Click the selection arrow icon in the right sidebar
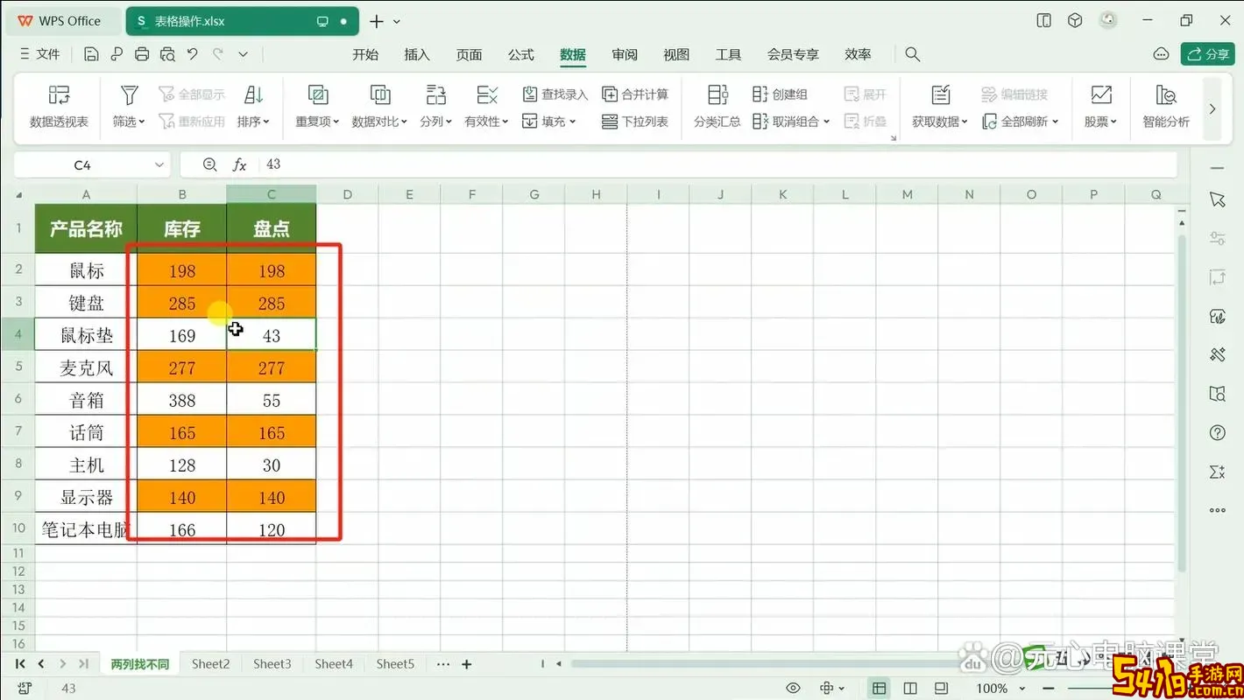This screenshot has height=700, width=1244. 1217,200
